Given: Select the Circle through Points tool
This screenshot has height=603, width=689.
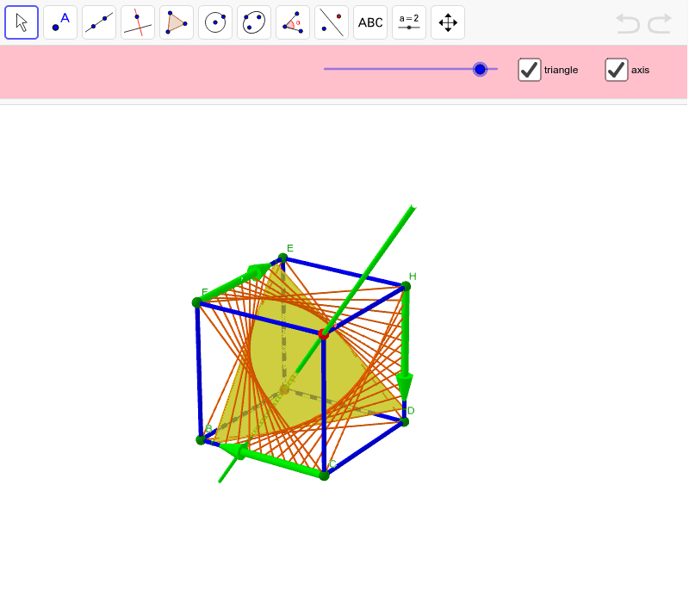Looking at the screenshot, I should [x=253, y=22].
